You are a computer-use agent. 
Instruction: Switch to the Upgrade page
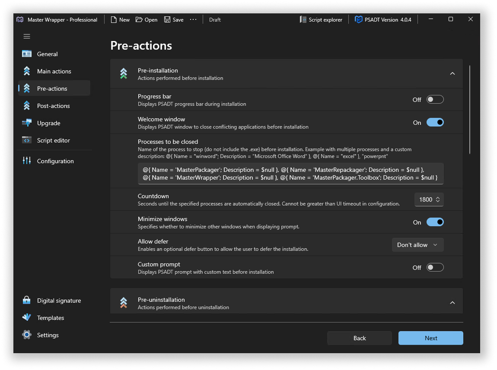coord(48,123)
